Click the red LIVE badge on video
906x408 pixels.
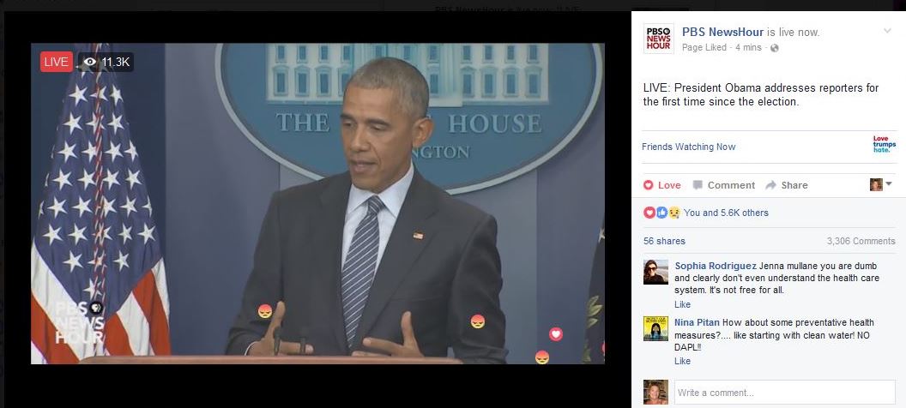point(56,62)
